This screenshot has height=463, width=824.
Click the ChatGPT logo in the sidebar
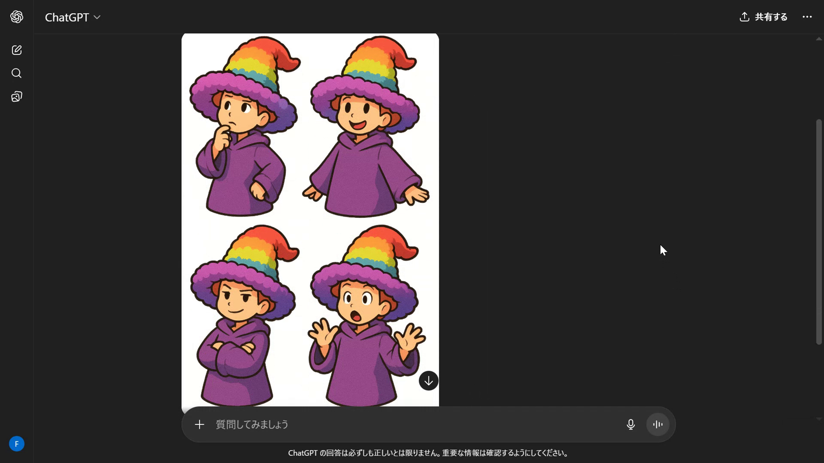click(16, 17)
